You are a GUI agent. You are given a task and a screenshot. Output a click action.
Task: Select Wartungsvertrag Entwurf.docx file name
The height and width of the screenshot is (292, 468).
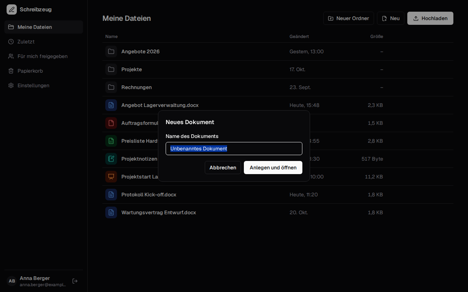point(159,212)
